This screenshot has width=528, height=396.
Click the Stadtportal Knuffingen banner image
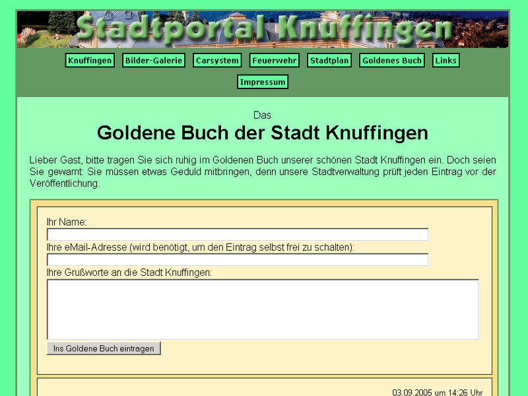[263, 29]
